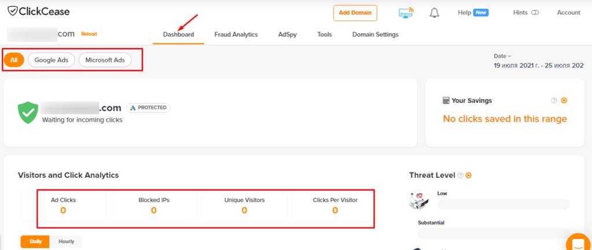Screen dimensions: 592x250
Task: Open the Account menu
Action: pyautogui.click(x=569, y=13)
